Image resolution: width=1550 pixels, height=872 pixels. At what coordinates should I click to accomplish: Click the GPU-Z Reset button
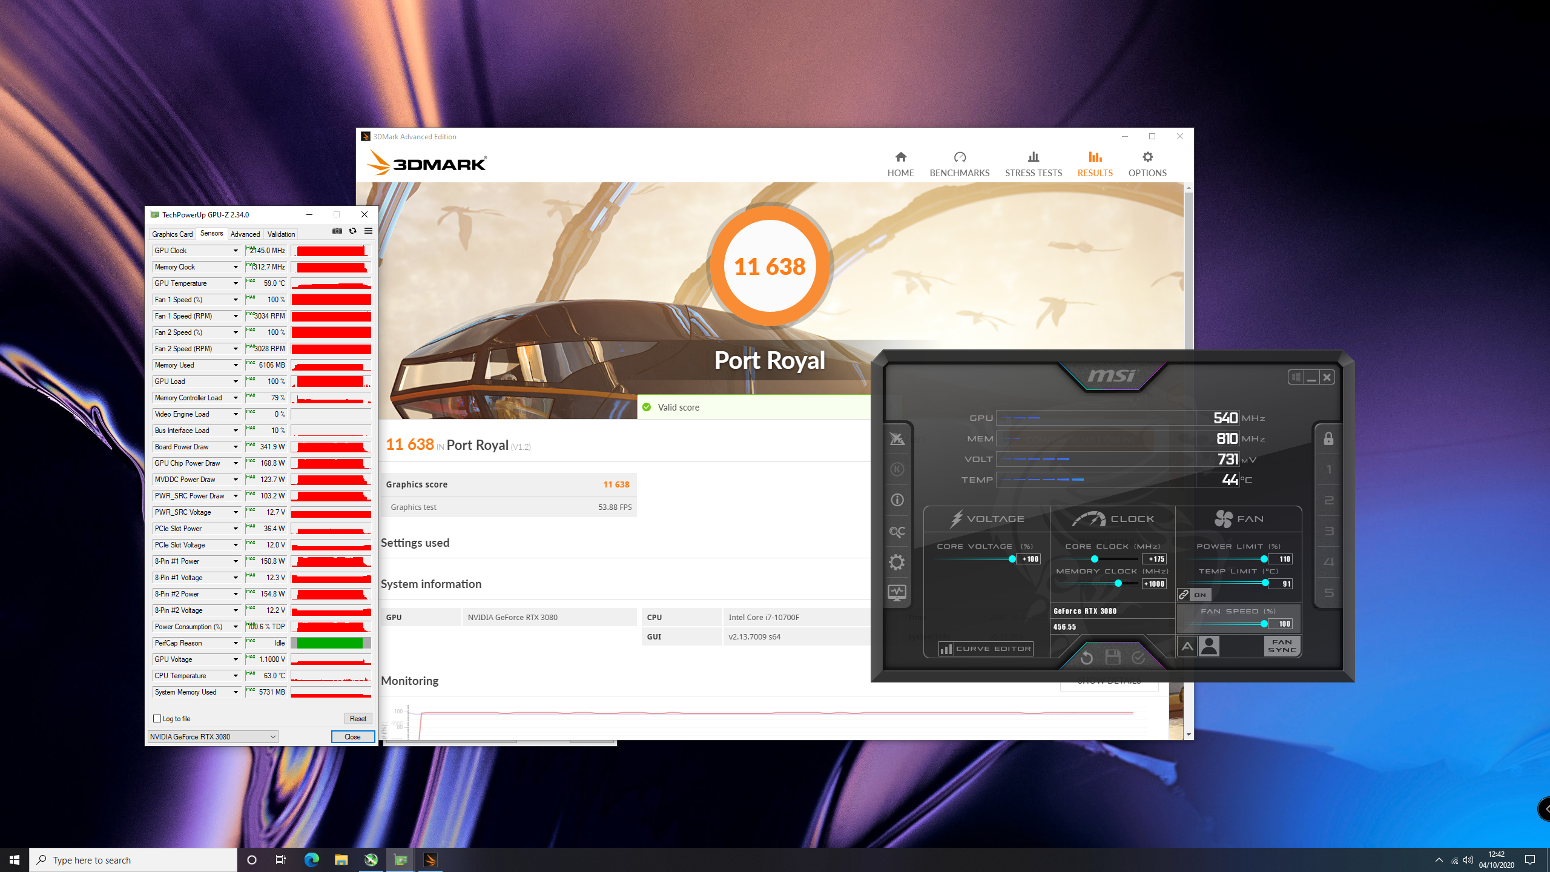358,719
